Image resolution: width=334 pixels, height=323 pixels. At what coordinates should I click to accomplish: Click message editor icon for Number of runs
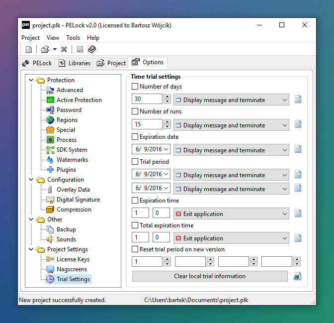click(298, 124)
